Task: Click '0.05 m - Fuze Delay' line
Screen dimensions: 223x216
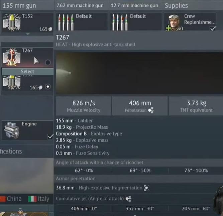Action: click(x=77, y=147)
